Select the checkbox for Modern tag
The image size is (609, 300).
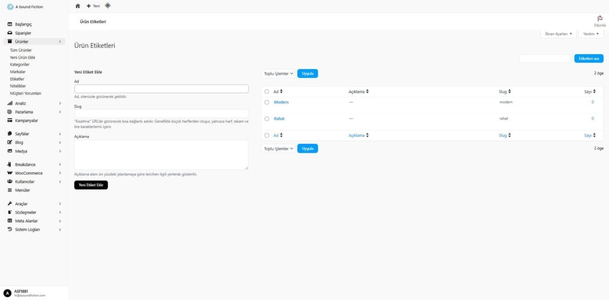pos(267,102)
